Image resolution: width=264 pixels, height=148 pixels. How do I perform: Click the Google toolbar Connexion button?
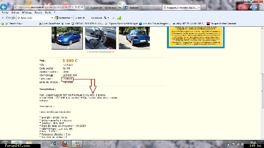pyautogui.click(x=97, y=18)
